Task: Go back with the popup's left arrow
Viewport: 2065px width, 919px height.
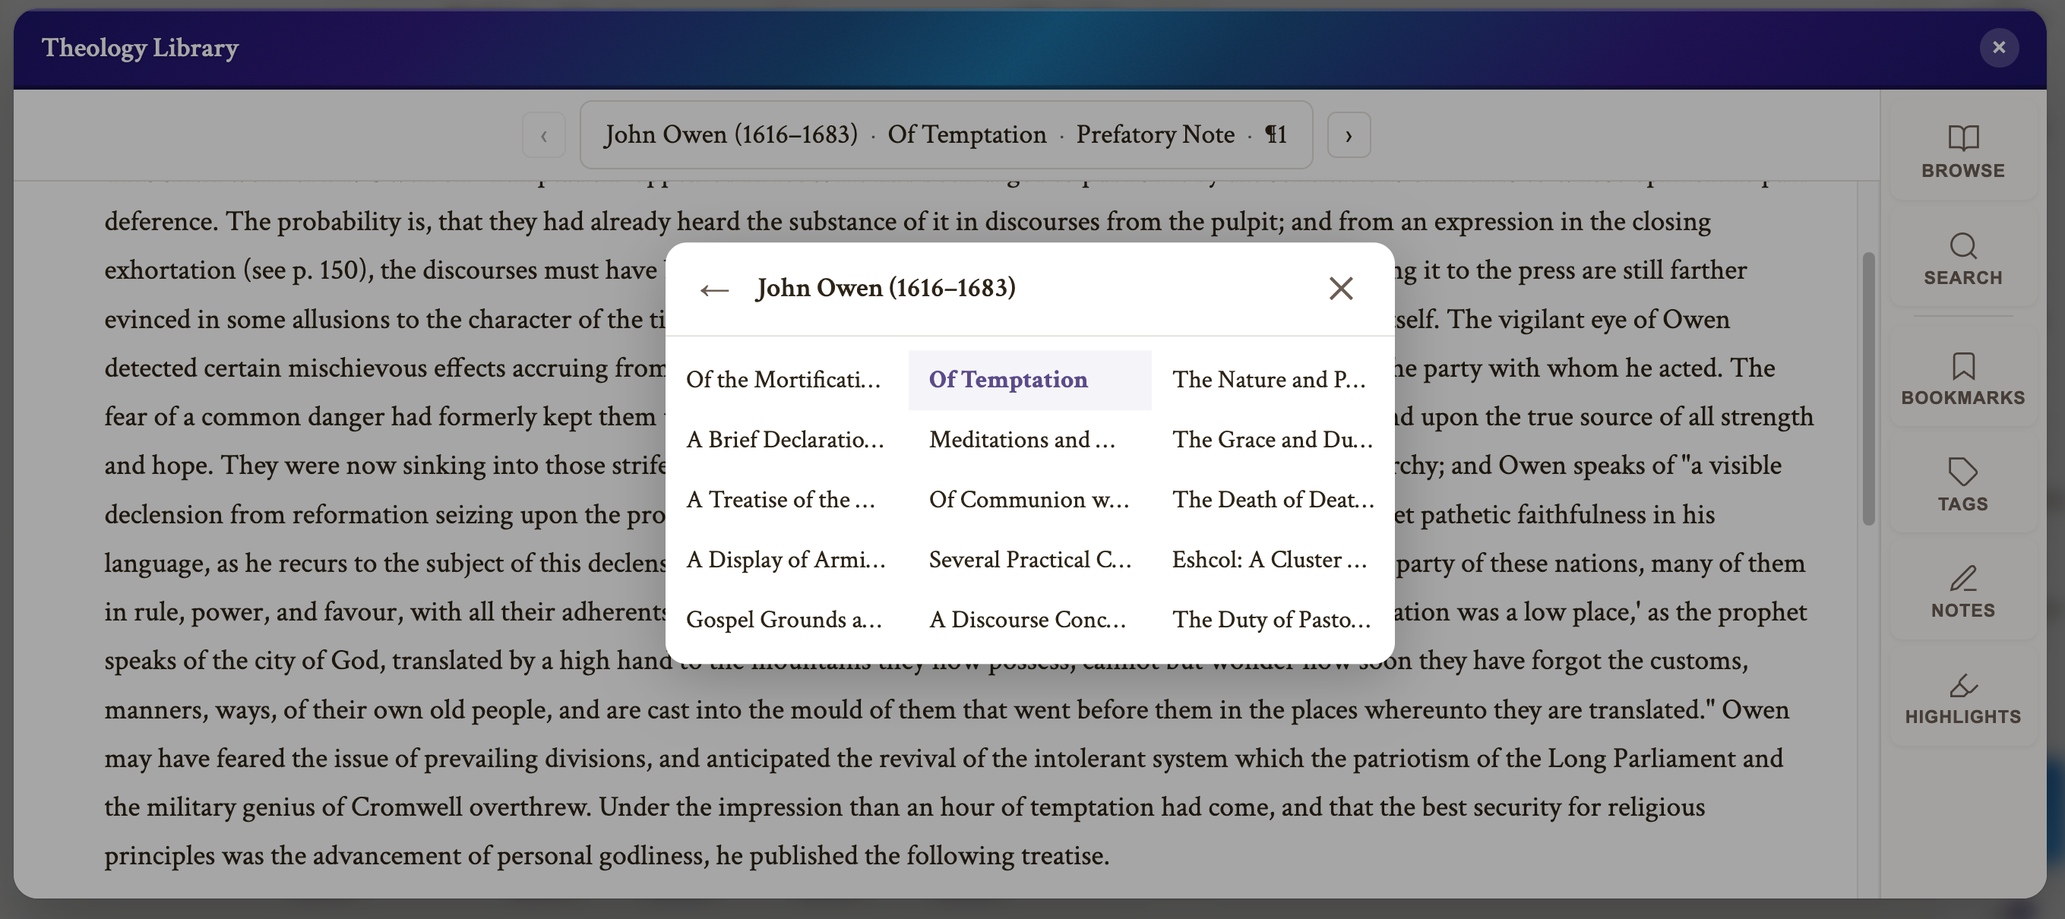Action: tap(713, 289)
